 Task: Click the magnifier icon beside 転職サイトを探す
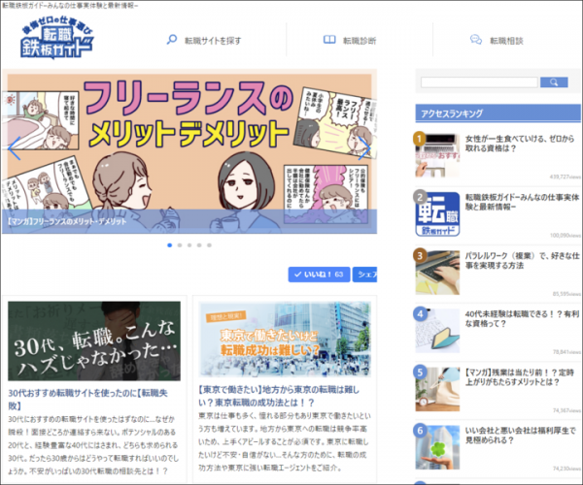pos(172,41)
